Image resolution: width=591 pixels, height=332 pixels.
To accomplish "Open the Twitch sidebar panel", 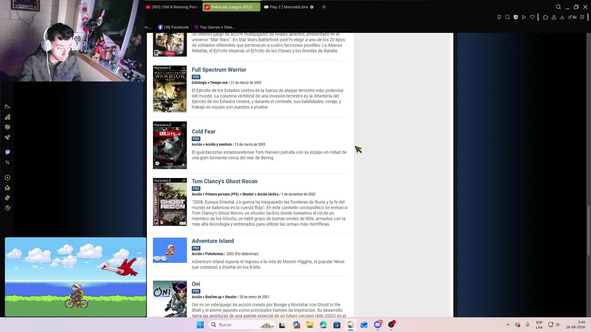I will tap(7, 152).
